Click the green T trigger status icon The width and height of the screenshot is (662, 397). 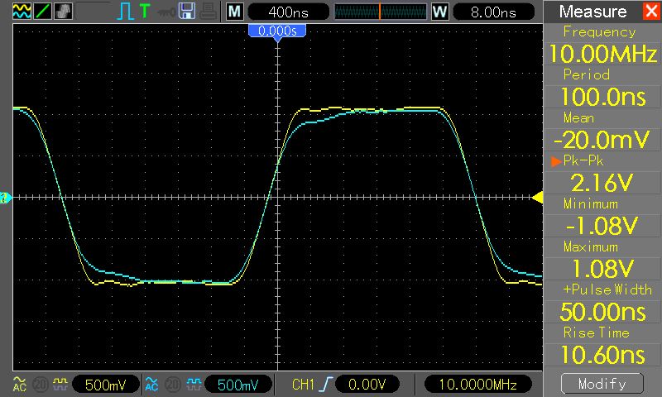click(145, 12)
